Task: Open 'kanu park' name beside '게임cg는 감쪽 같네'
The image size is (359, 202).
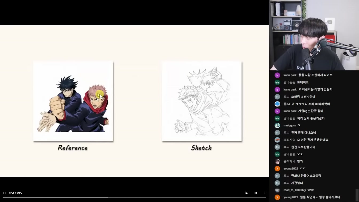Action: (290, 111)
